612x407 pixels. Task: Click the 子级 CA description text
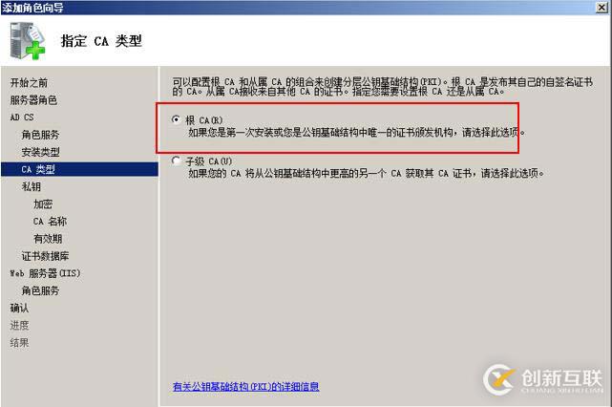(366, 174)
